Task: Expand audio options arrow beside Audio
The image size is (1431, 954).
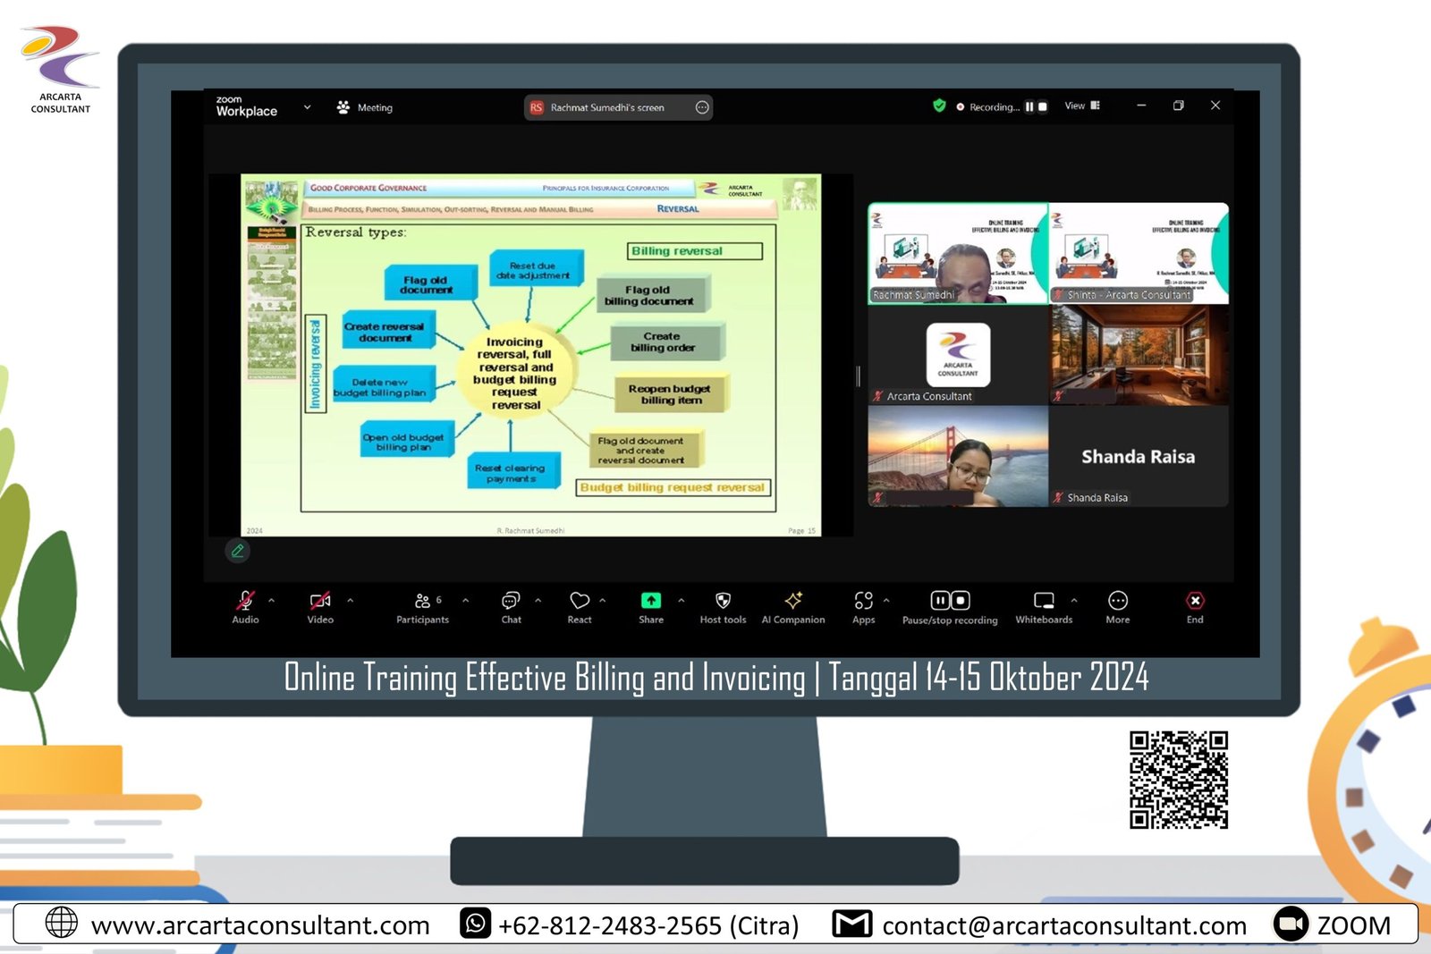Action: [272, 601]
